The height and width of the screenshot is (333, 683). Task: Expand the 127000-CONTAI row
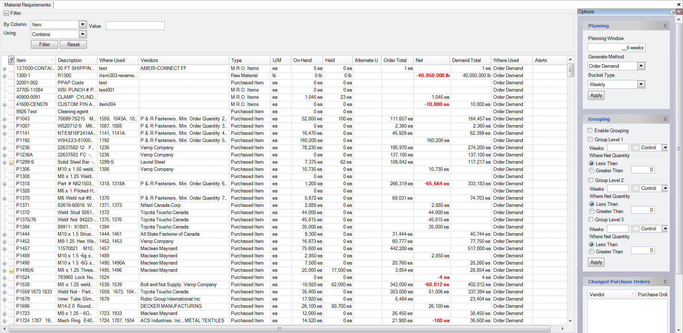(5, 68)
